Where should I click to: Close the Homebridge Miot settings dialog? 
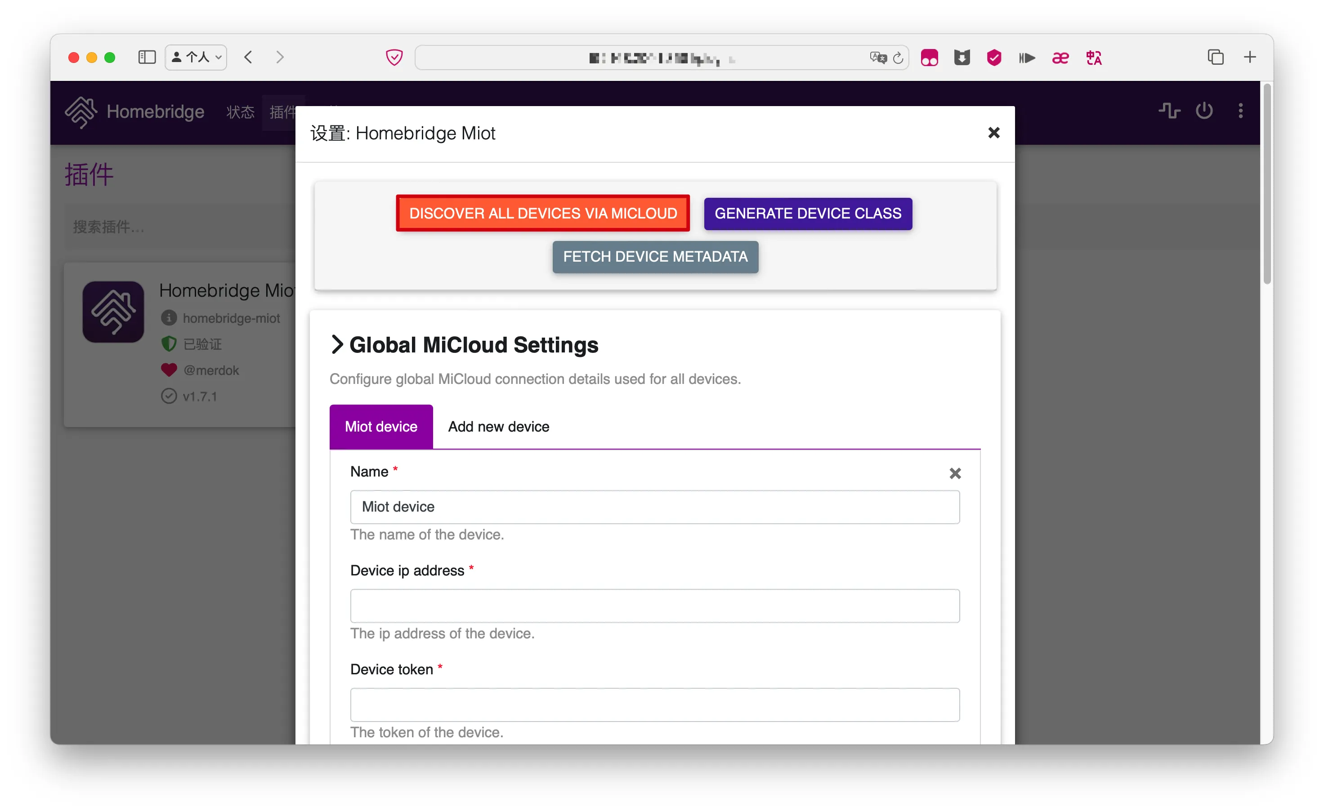pos(993,133)
